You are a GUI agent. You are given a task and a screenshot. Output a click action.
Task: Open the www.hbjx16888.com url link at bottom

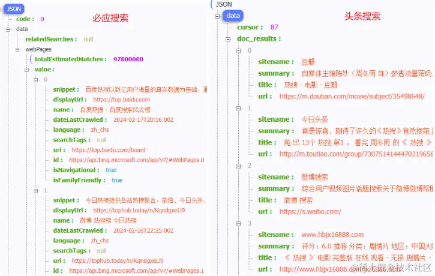point(340,269)
